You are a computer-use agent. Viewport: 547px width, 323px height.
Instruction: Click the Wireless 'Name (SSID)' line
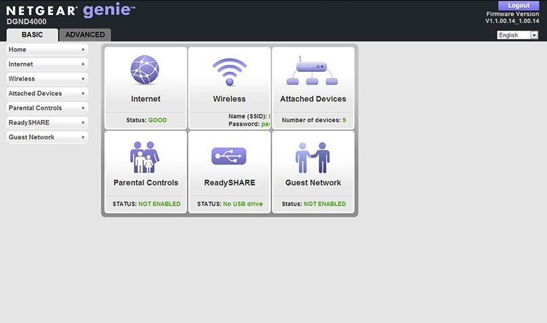click(250, 116)
